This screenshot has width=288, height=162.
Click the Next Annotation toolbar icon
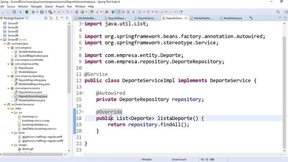(139, 12)
